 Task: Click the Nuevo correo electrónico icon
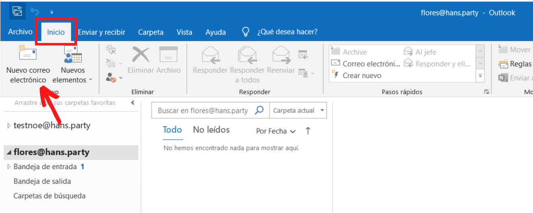point(28,54)
